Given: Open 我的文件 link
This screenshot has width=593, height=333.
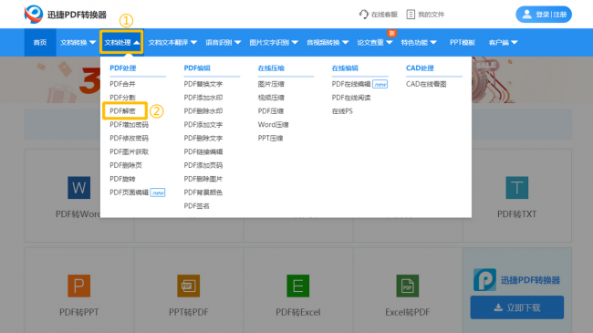Looking at the screenshot, I should coord(432,15).
